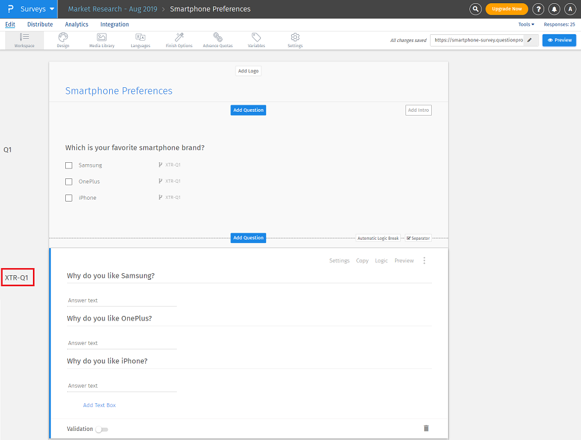
Task: Open the notifications bell icon
Action: pos(555,9)
